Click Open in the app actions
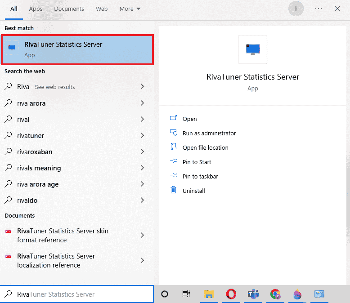This screenshot has height=303, width=350. pyautogui.click(x=189, y=119)
